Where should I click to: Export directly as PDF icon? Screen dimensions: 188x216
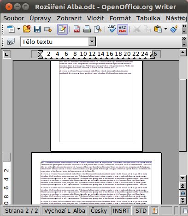(76, 29)
